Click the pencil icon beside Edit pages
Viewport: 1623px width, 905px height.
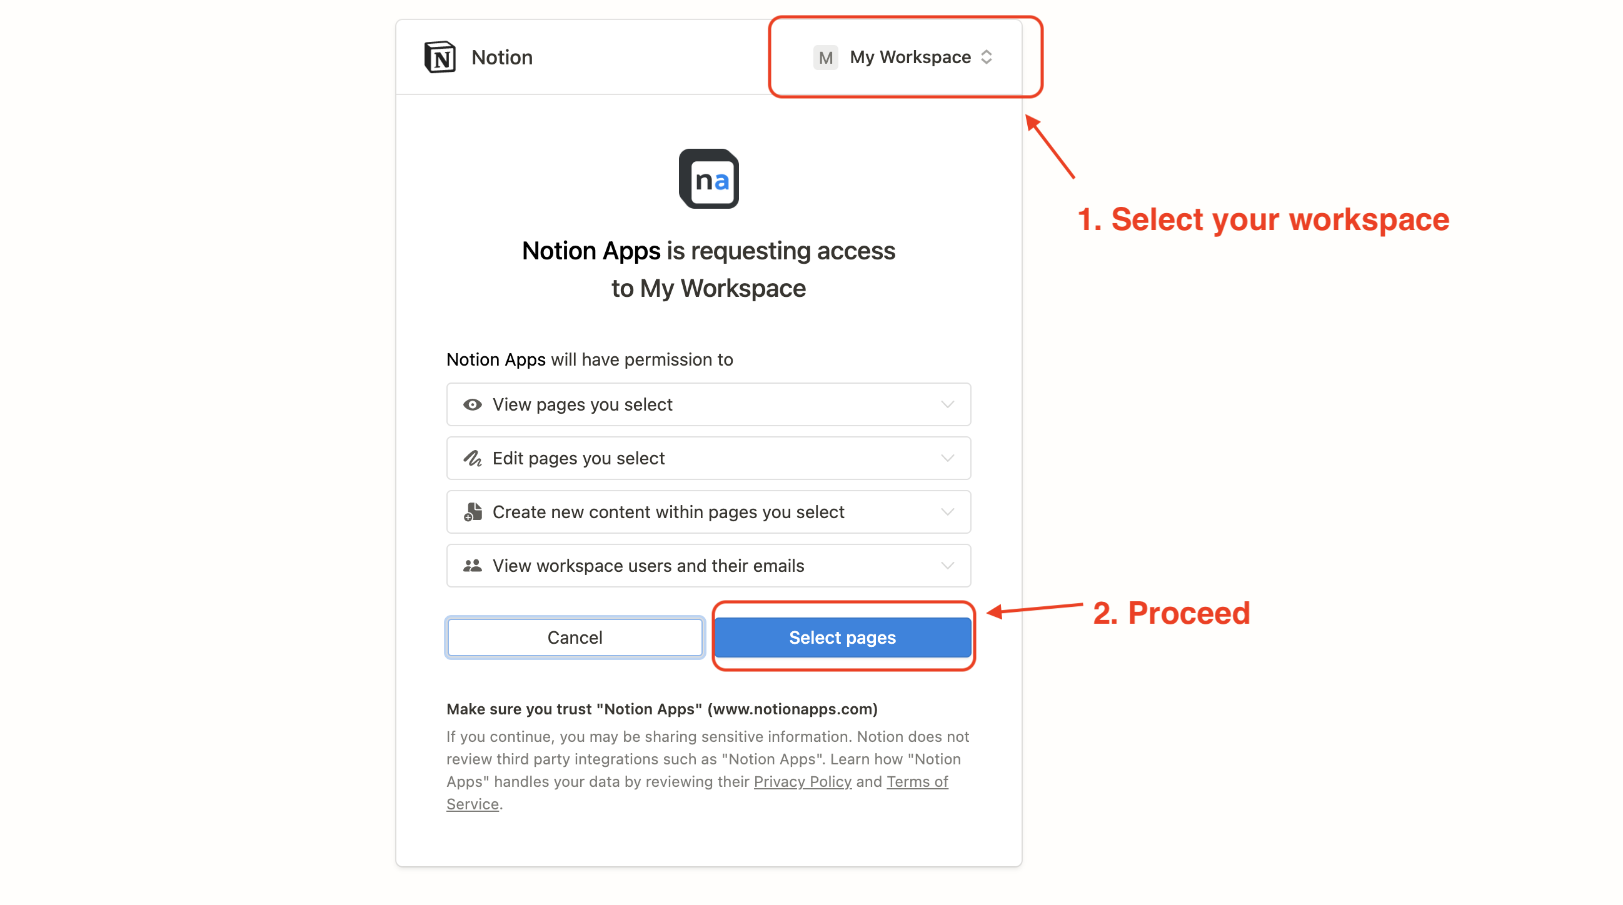[473, 458]
